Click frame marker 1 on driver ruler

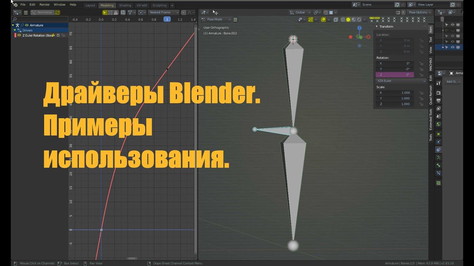[x=167, y=19]
